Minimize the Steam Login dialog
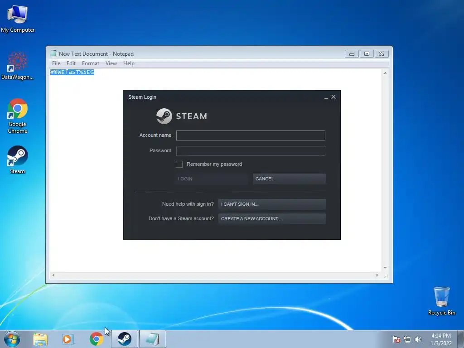 (x=326, y=97)
